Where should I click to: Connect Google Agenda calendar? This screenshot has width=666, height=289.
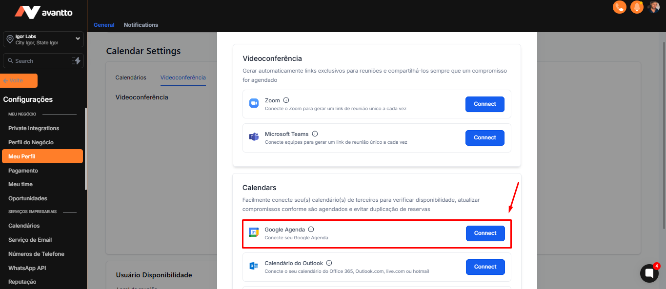(x=485, y=233)
